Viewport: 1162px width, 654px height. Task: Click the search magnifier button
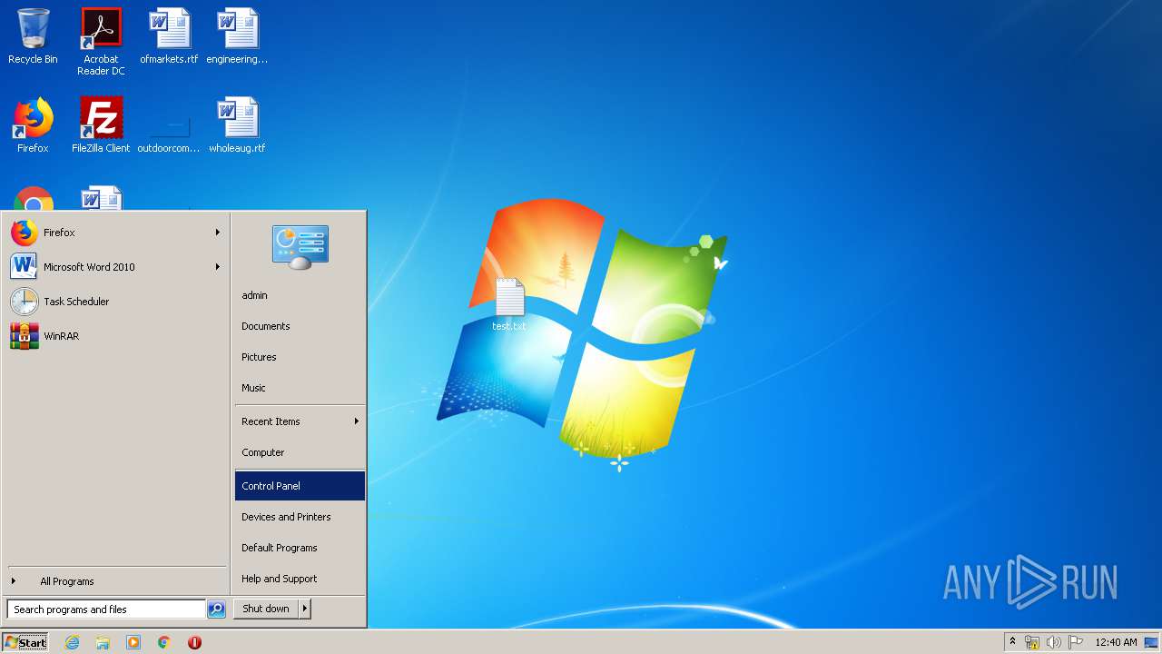click(216, 609)
